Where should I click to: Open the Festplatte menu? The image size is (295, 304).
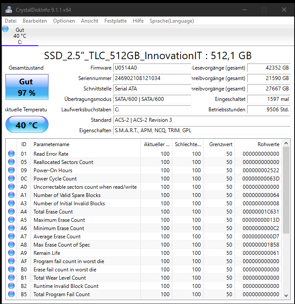[115, 21]
